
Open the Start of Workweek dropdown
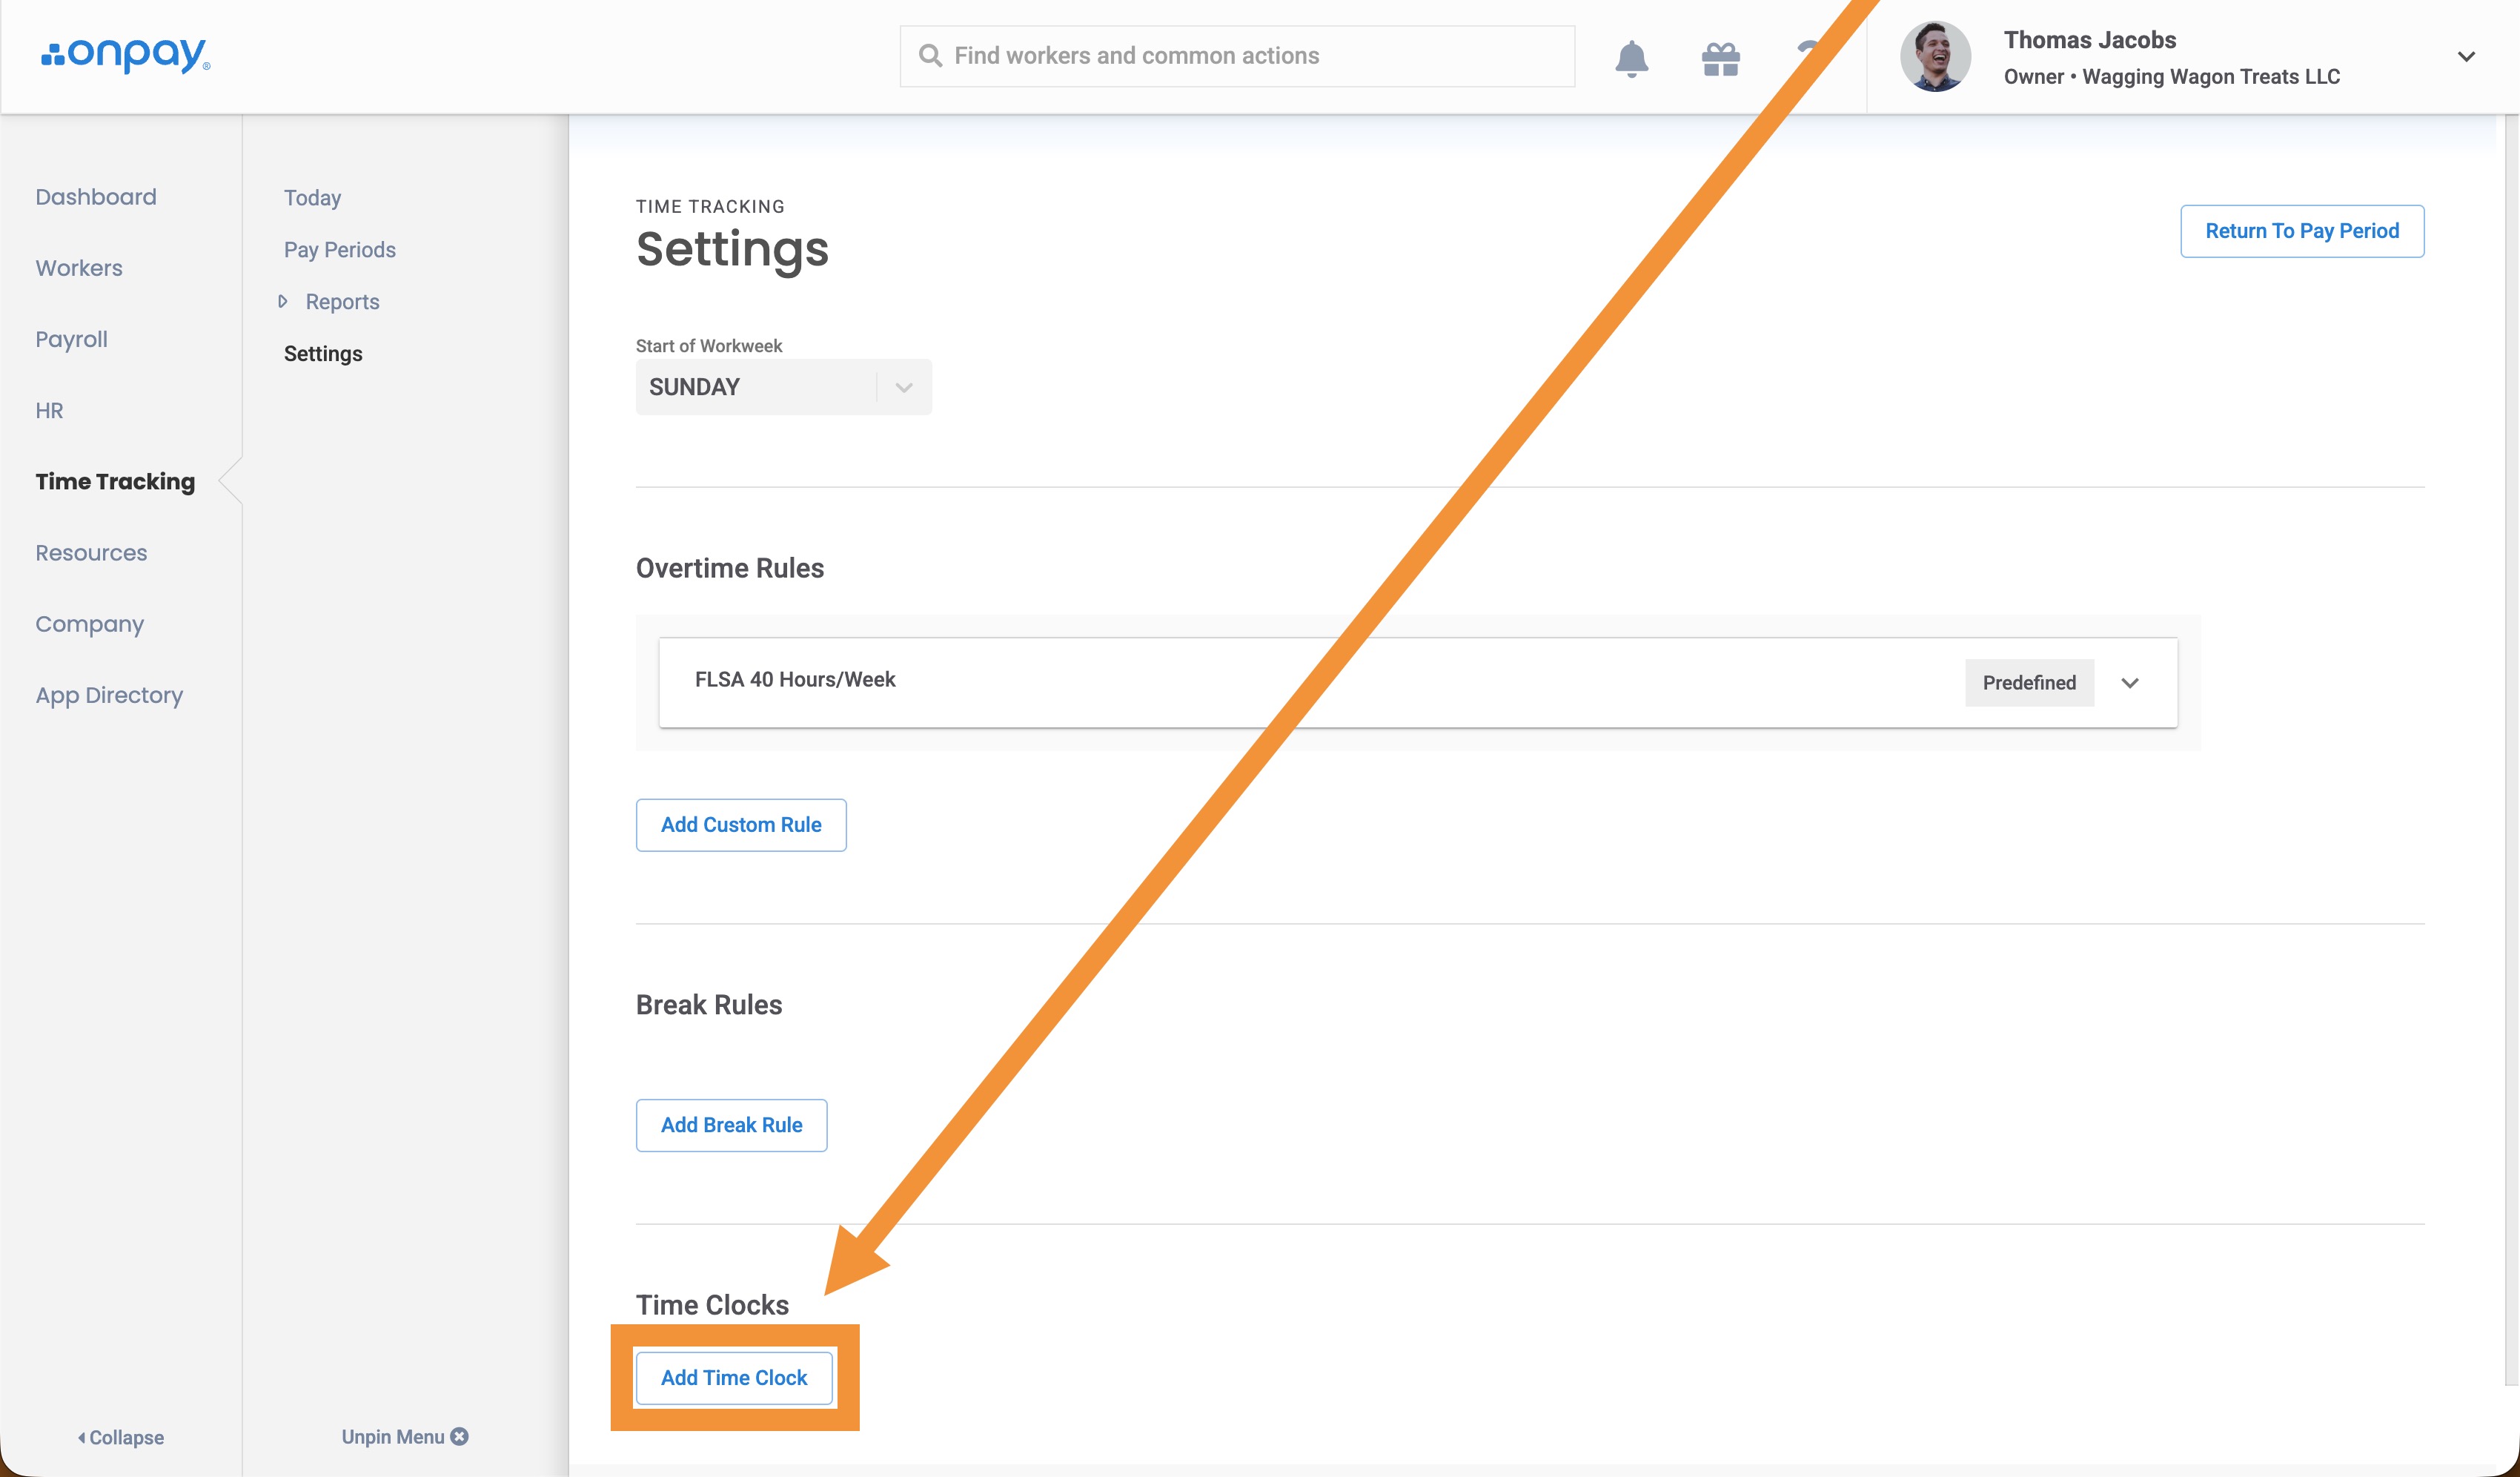[783, 387]
